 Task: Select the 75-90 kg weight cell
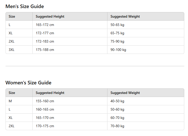click(x=117, y=42)
